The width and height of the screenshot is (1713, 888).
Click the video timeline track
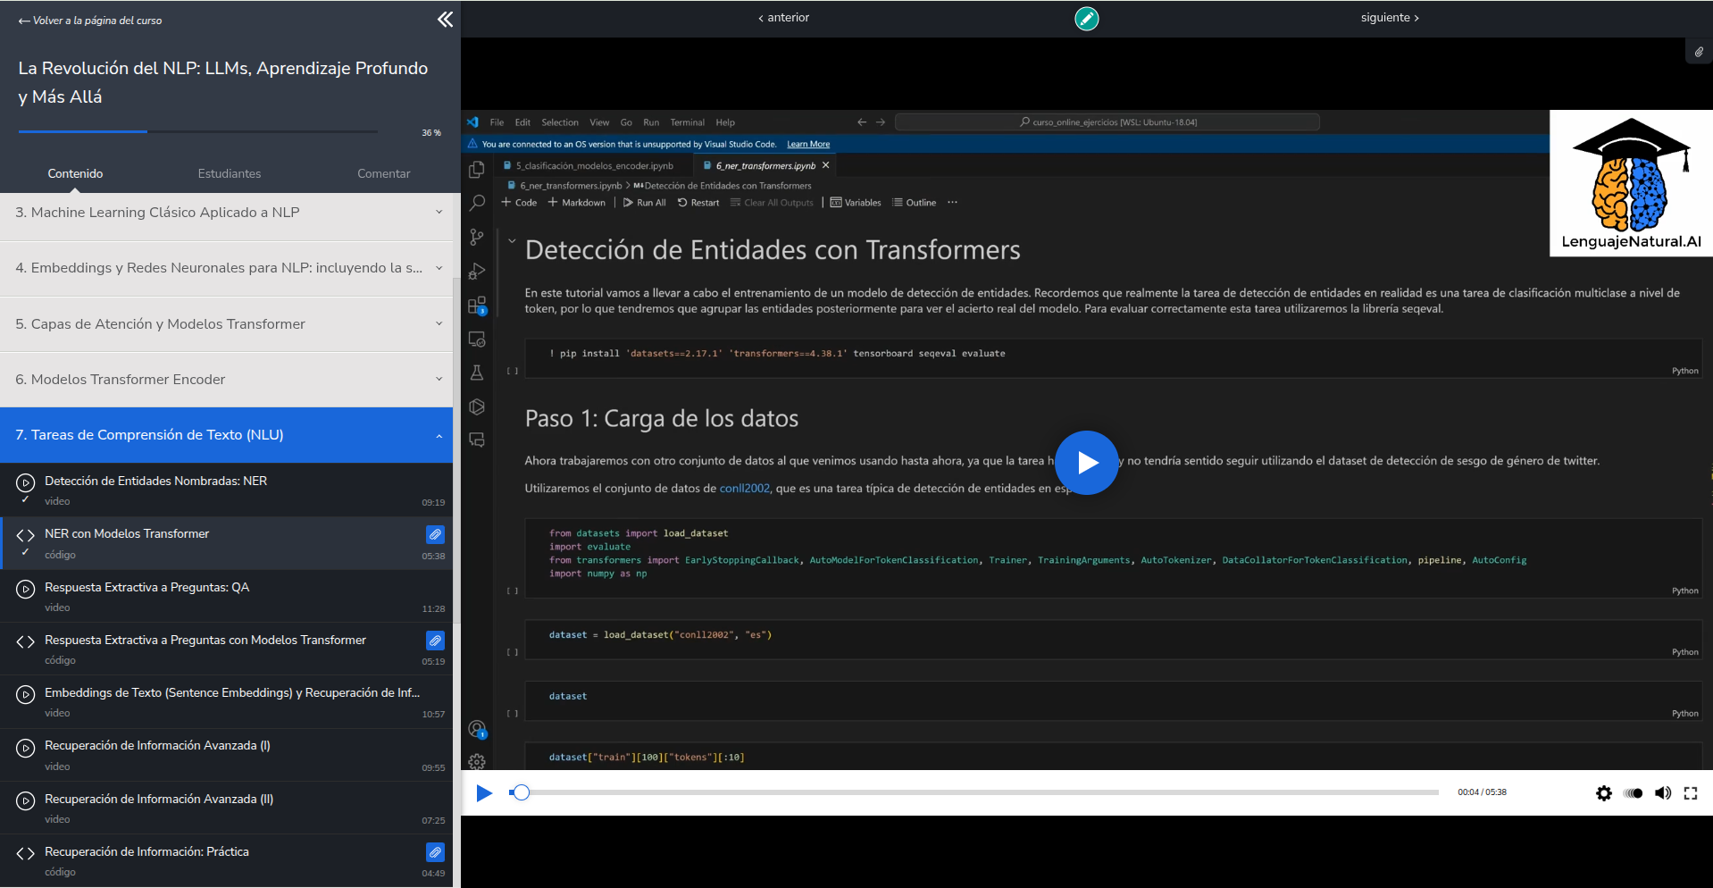click(x=974, y=792)
